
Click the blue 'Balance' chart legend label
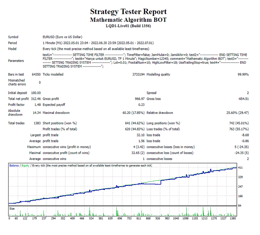click(14, 165)
